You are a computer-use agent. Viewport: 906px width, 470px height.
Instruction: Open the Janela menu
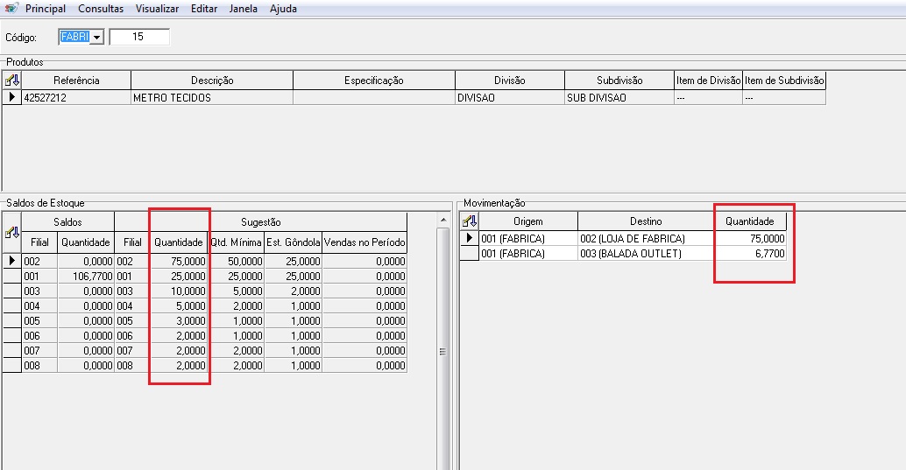point(244,9)
